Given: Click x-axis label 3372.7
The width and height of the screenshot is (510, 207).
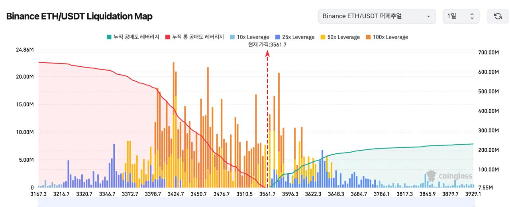Looking at the screenshot, I should [130, 194].
